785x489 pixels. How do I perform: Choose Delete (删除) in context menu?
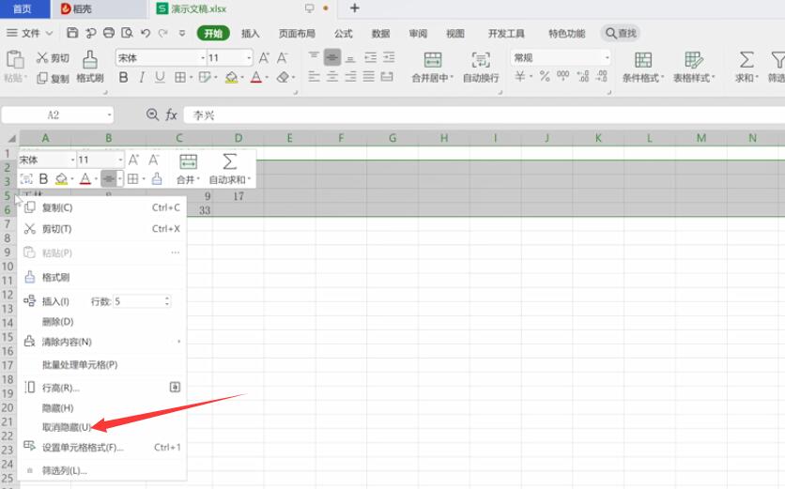(x=102, y=321)
